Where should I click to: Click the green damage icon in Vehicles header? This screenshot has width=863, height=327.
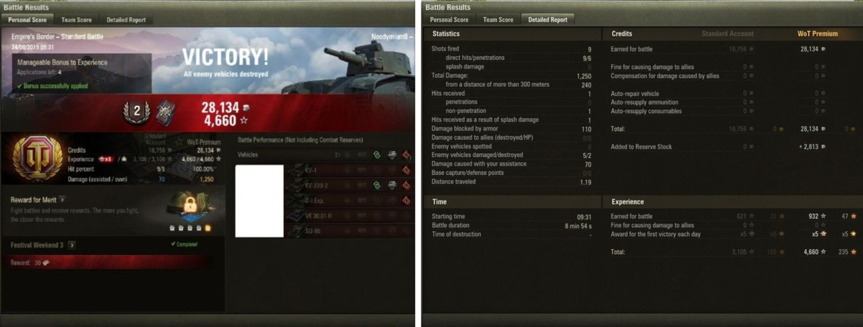pos(377,154)
